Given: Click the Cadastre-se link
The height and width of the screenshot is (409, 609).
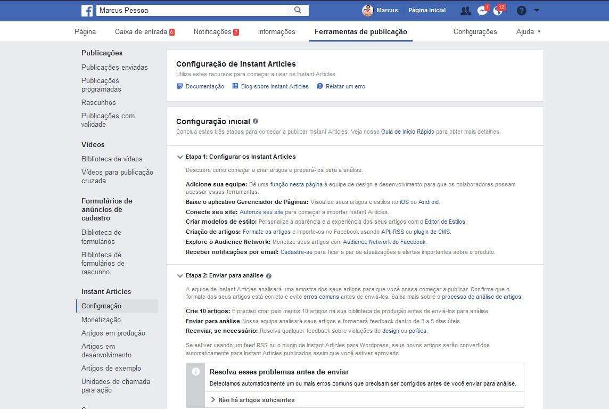Looking at the screenshot, I should click(x=297, y=252).
